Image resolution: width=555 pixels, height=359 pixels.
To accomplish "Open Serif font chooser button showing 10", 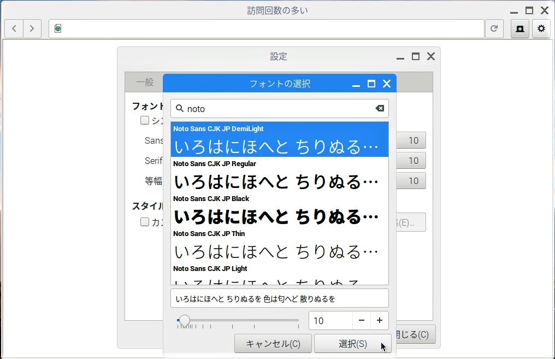I will tap(411, 161).
